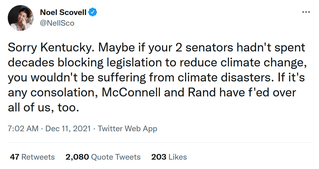Open the Twitter Web App source link

click(x=127, y=129)
